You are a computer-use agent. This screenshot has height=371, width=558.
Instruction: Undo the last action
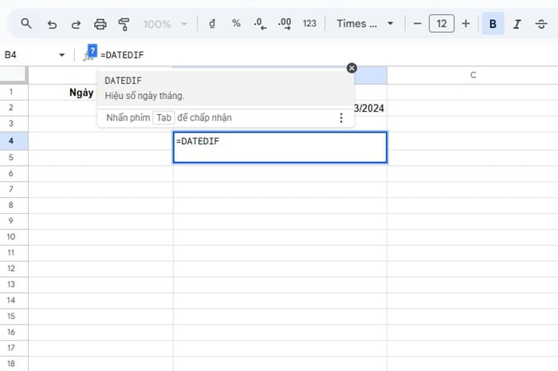tap(52, 24)
